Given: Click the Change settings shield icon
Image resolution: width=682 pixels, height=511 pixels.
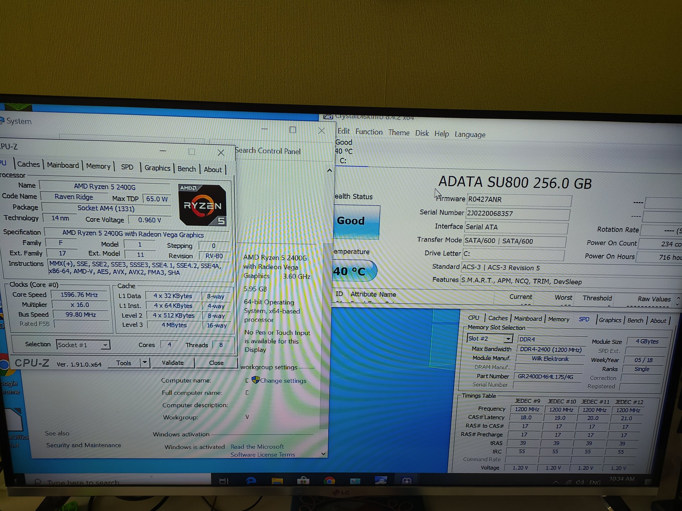Looking at the screenshot, I should click(x=255, y=380).
